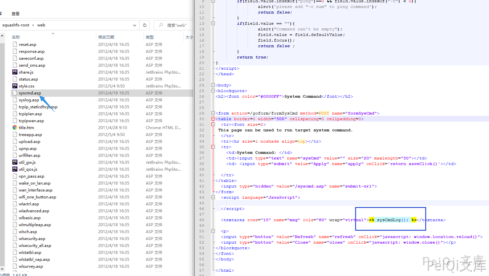The height and width of the screenshot is (276, 489).
Task: Click the PhpStorm icon of util_qos.js
Action: tap(15, 169)
